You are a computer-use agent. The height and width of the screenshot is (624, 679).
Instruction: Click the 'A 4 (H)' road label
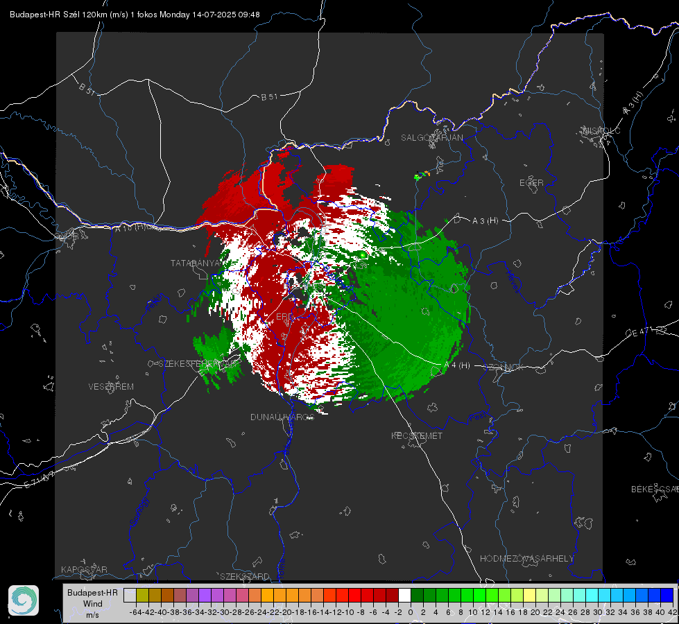click(x=457, y=365)
